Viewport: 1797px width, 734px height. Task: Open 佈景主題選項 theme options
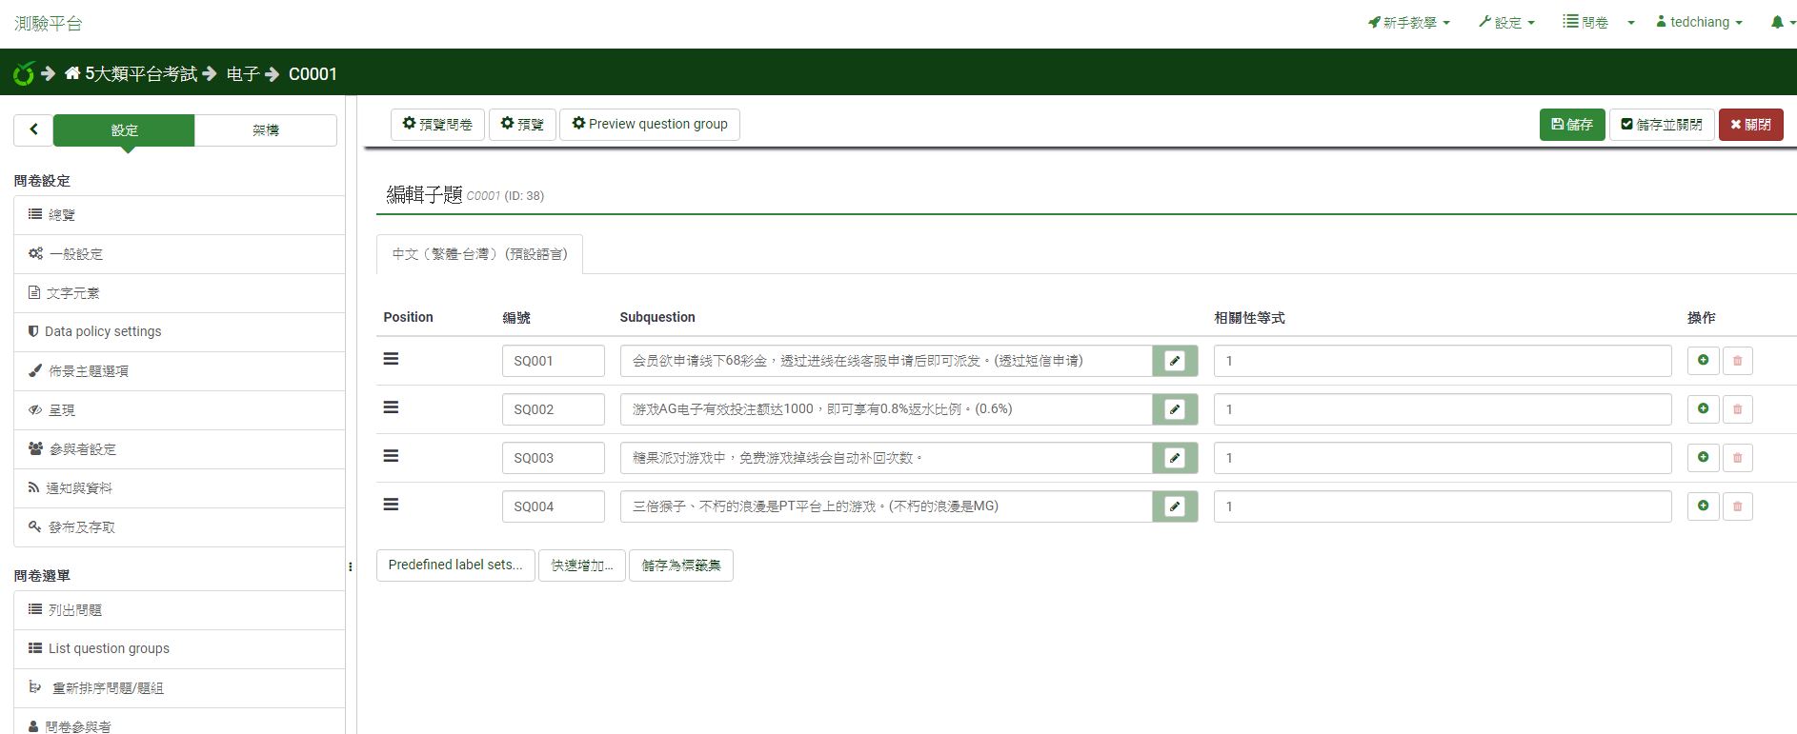(x=179, y=371)
